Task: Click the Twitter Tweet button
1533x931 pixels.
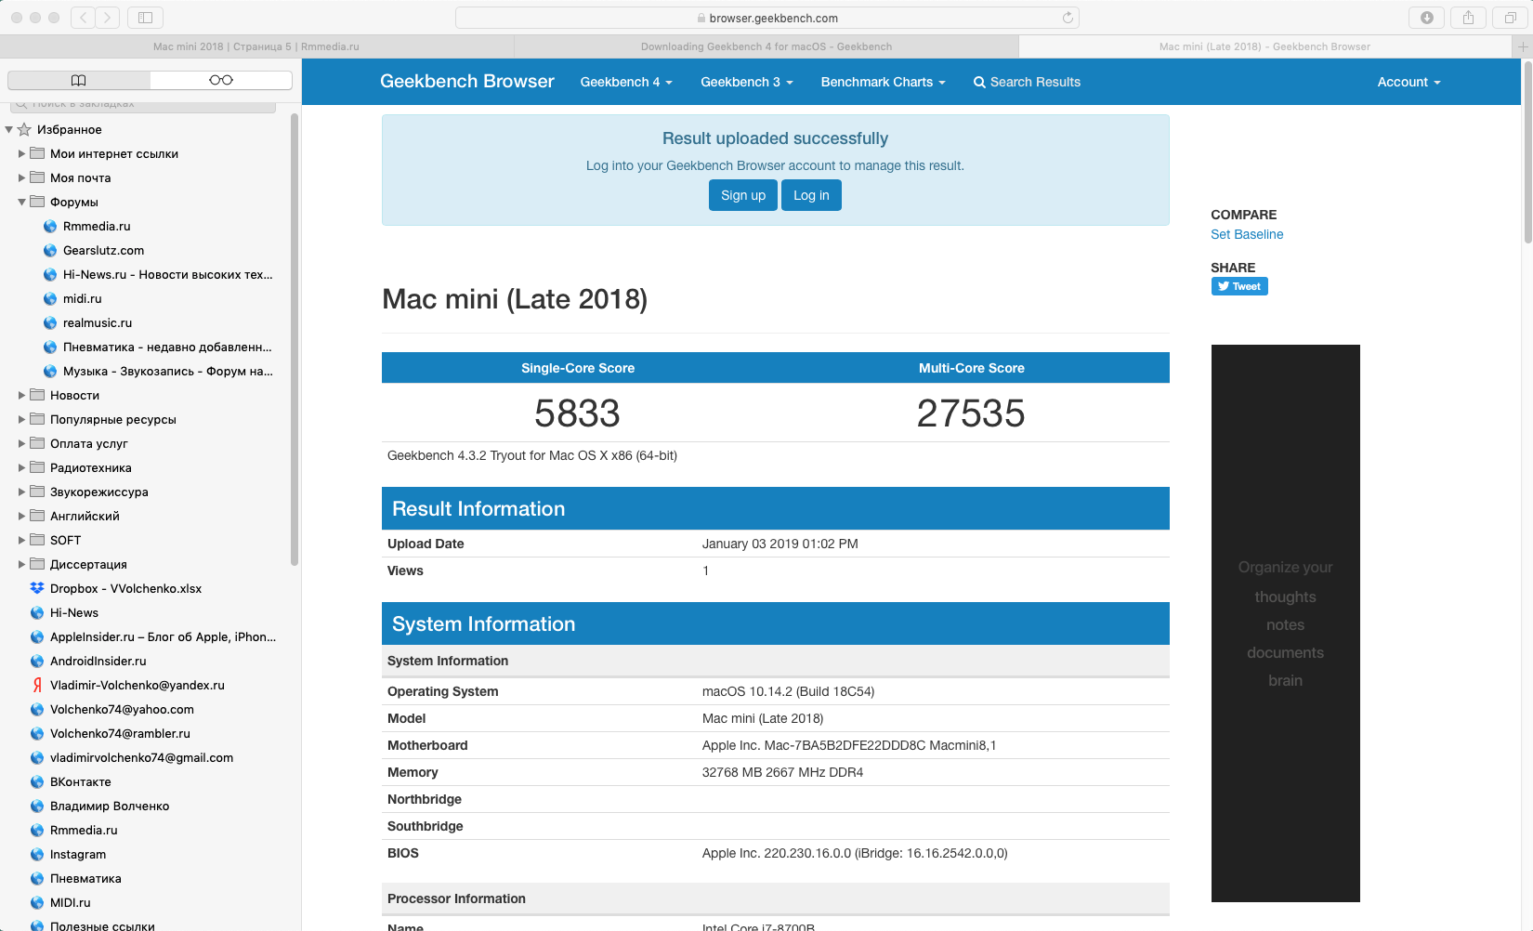Action: [x=1239, y=286]
